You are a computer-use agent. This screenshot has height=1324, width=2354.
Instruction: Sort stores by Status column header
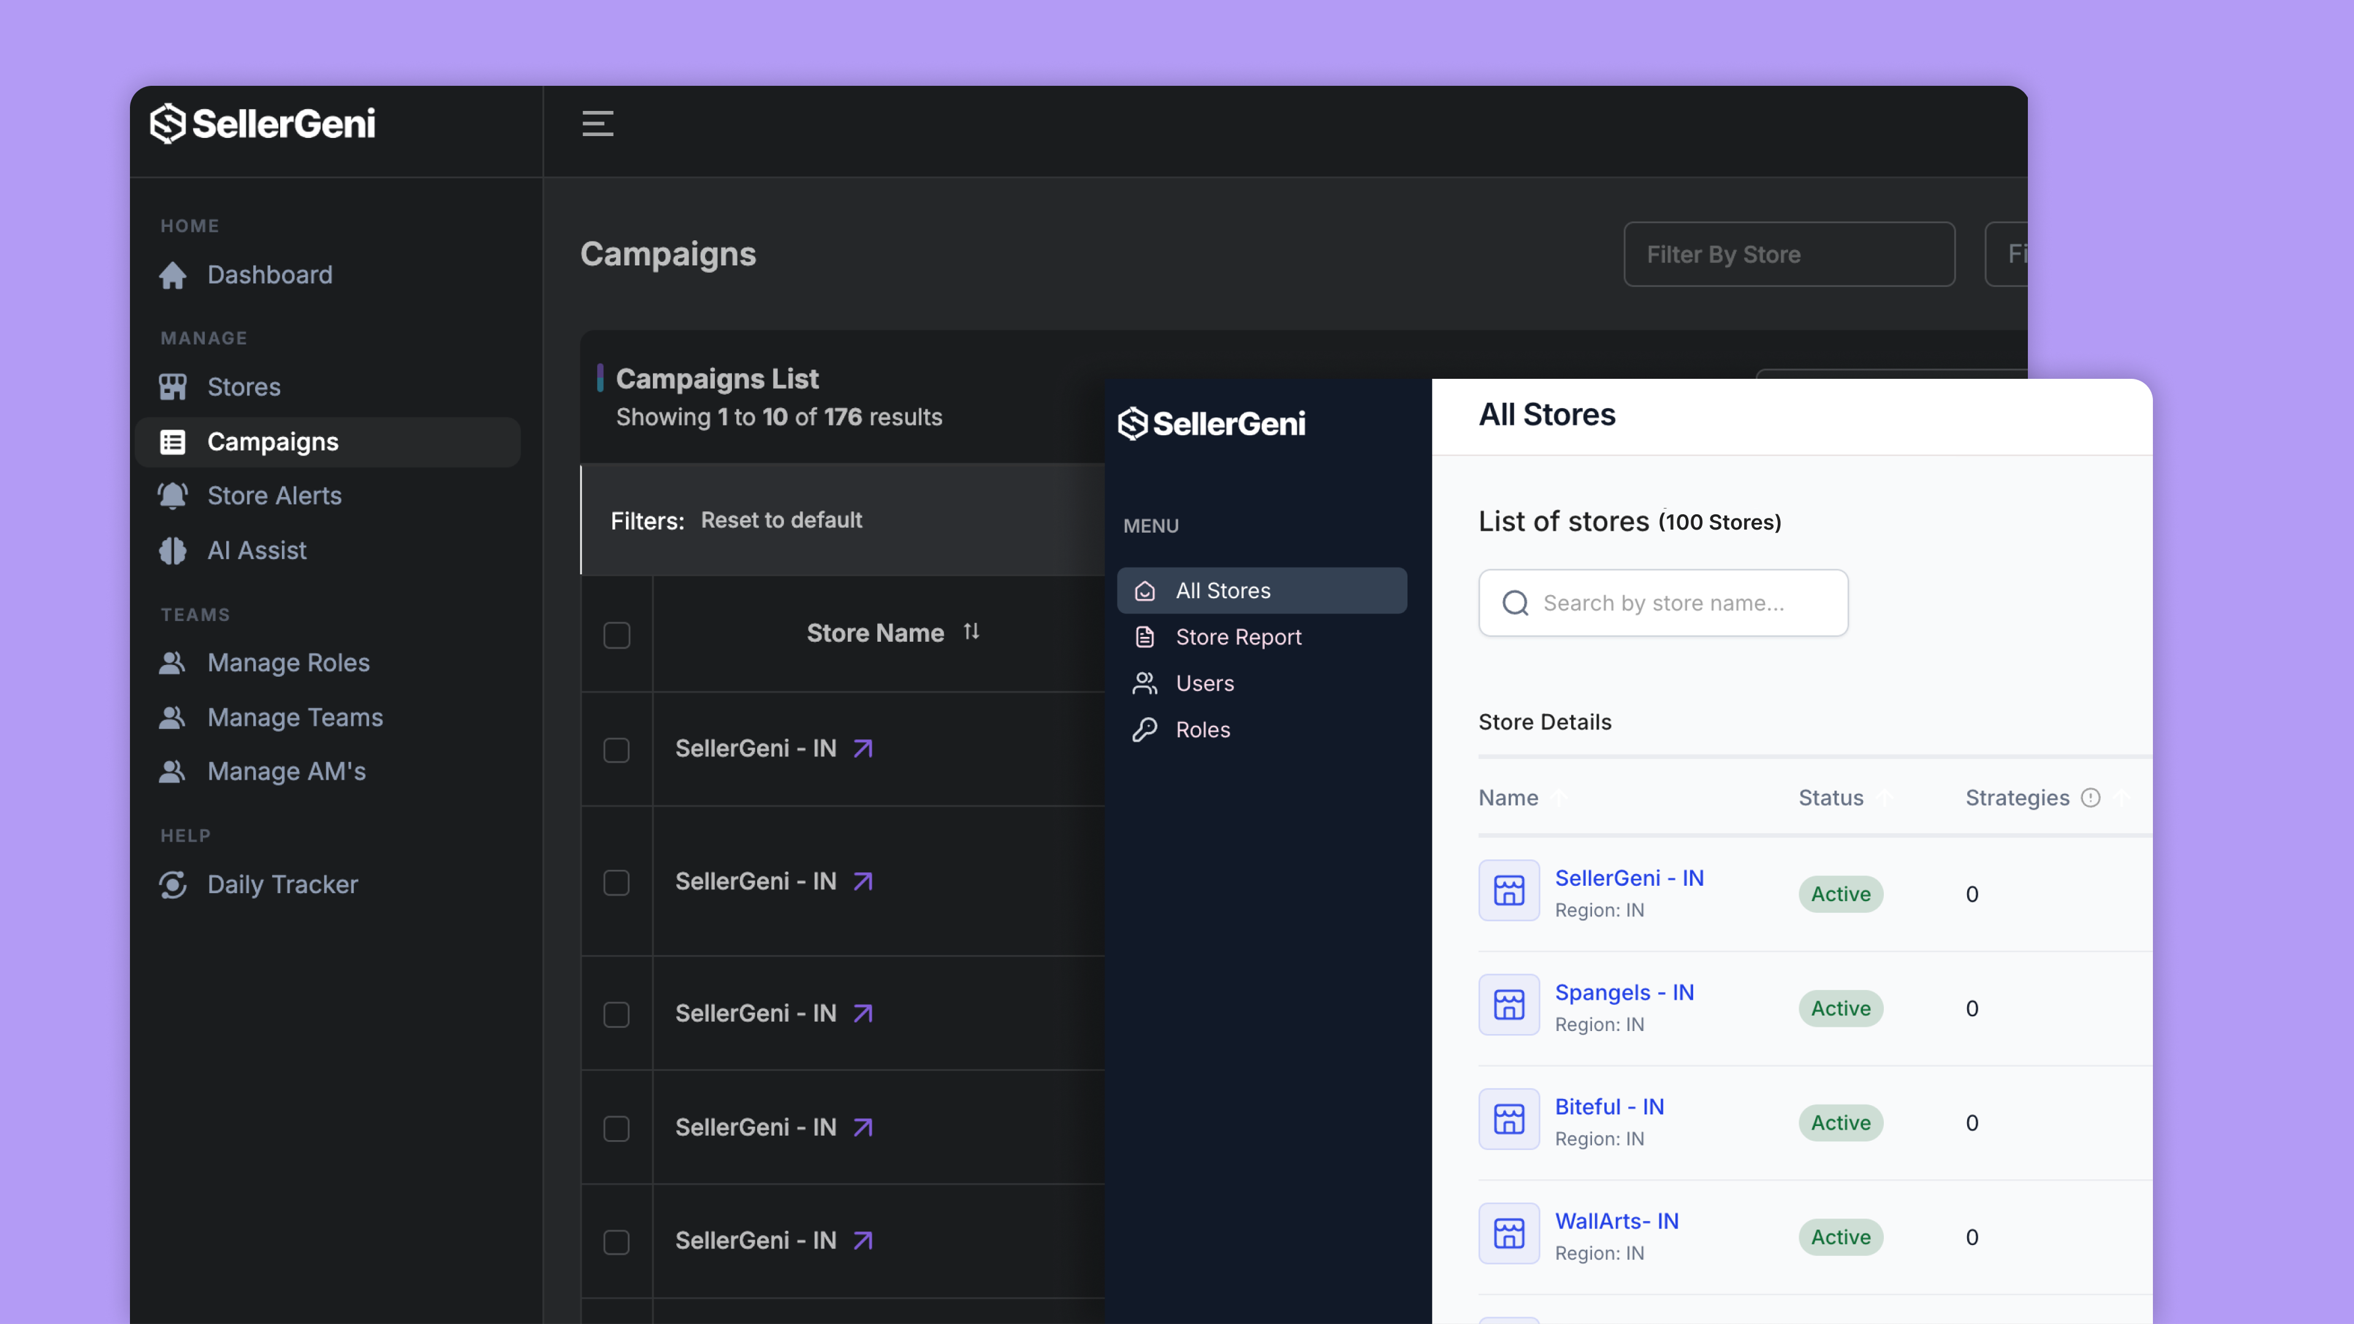(x=1830, y=797)
